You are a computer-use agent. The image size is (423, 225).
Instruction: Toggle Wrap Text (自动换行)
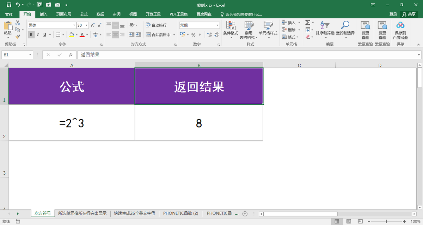[156, 25]
